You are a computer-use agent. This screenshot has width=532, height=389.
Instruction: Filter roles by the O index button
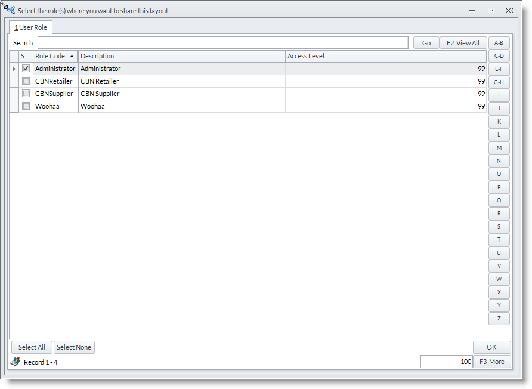pyautogui.click(x=499, y=174)
